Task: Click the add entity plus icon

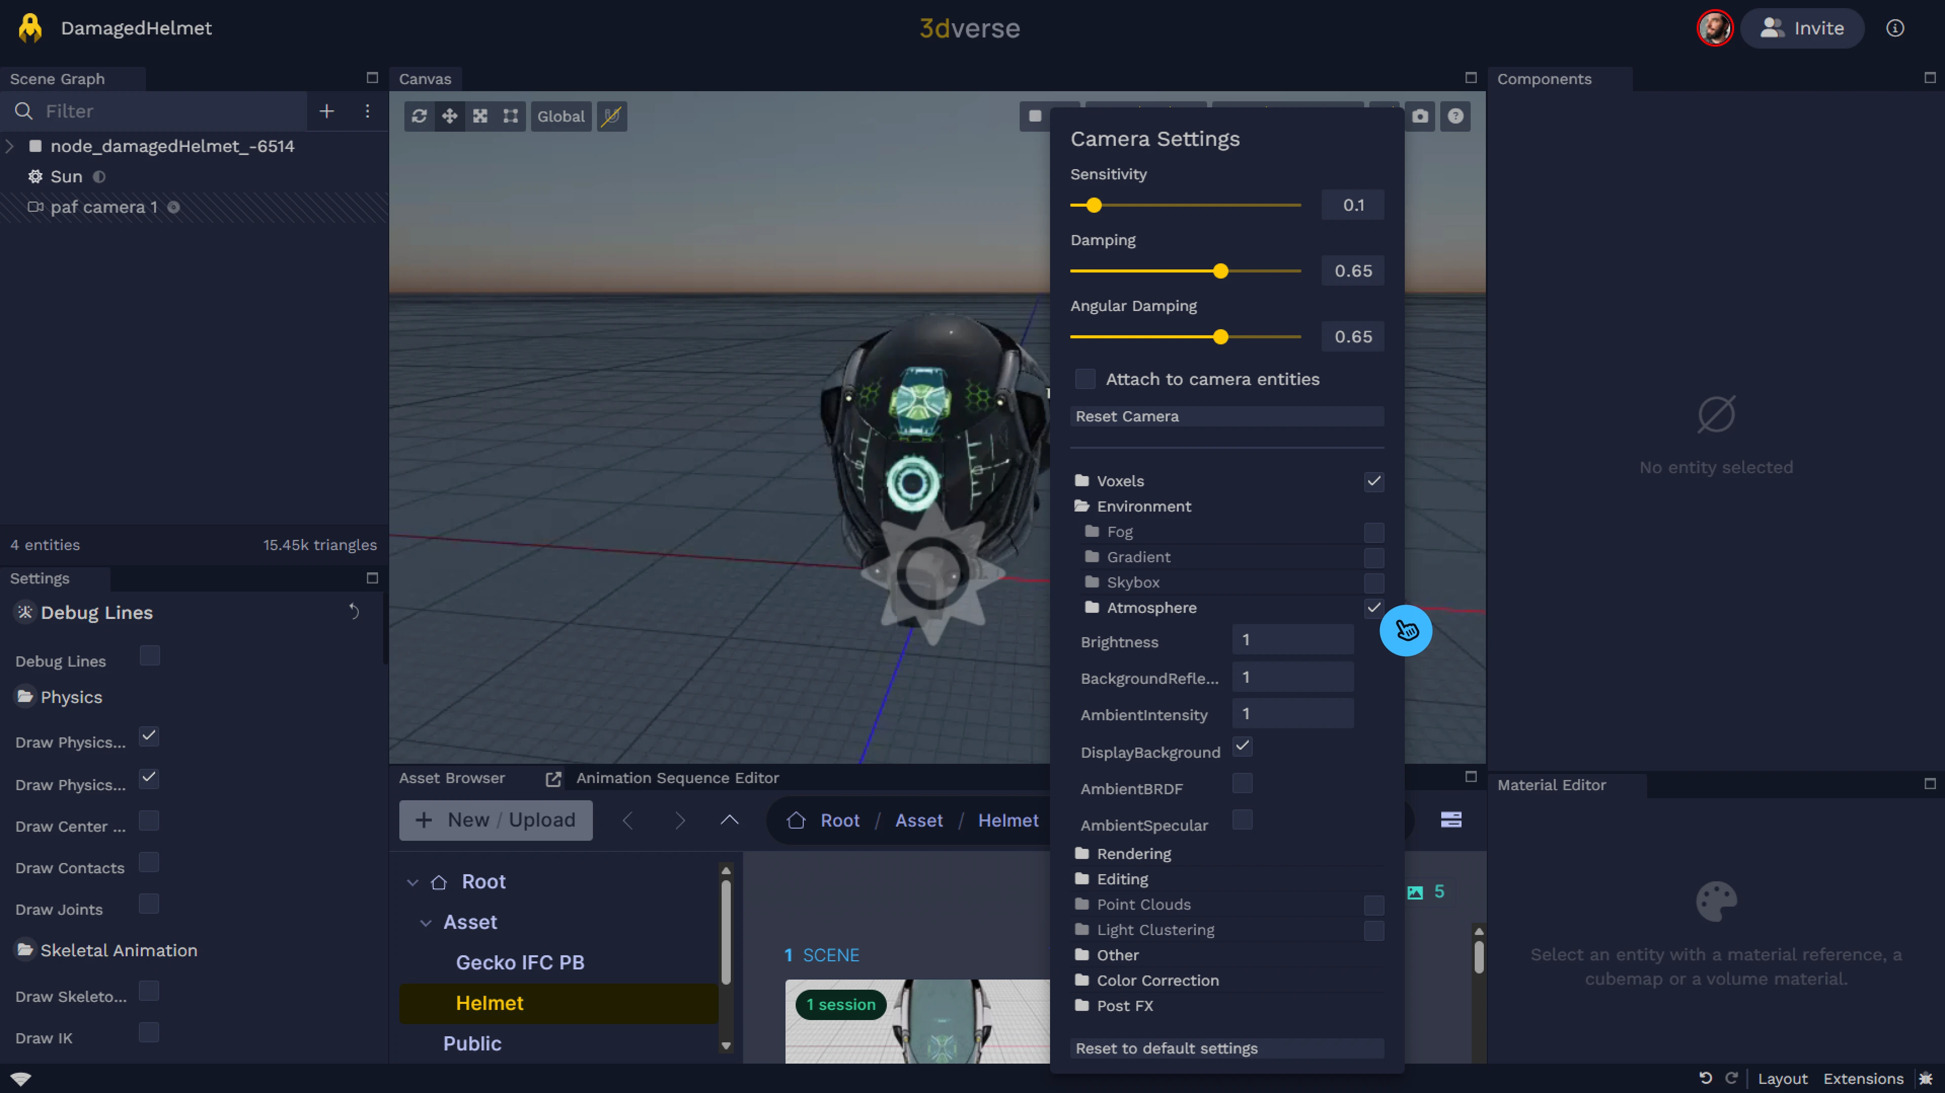Action: (x=326, y=111)
